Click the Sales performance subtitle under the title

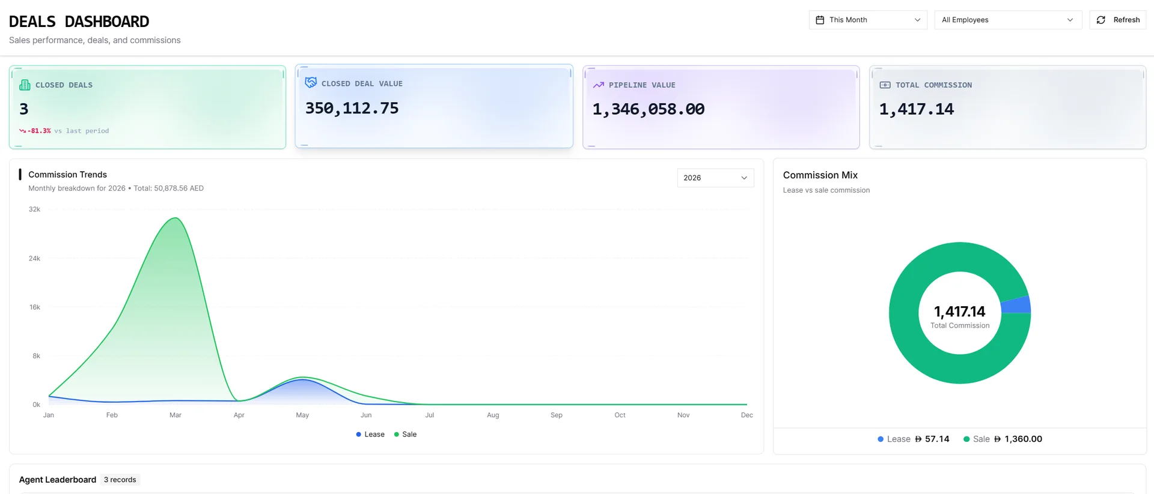(x=95, y=40)
